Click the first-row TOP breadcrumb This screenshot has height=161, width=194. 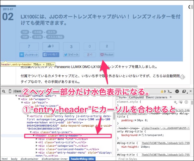tap(25, 32)
